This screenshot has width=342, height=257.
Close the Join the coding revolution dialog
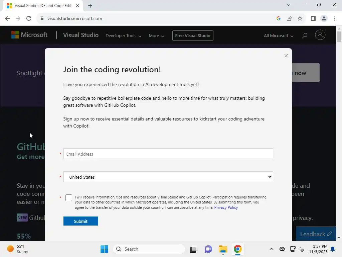pyautogui.click(x=286, y=56)
